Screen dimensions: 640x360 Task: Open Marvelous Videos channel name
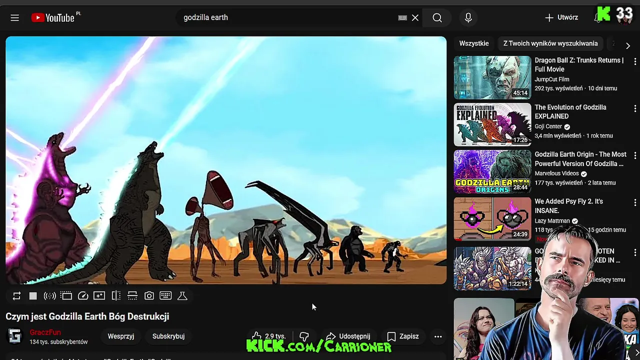point(556,173)
